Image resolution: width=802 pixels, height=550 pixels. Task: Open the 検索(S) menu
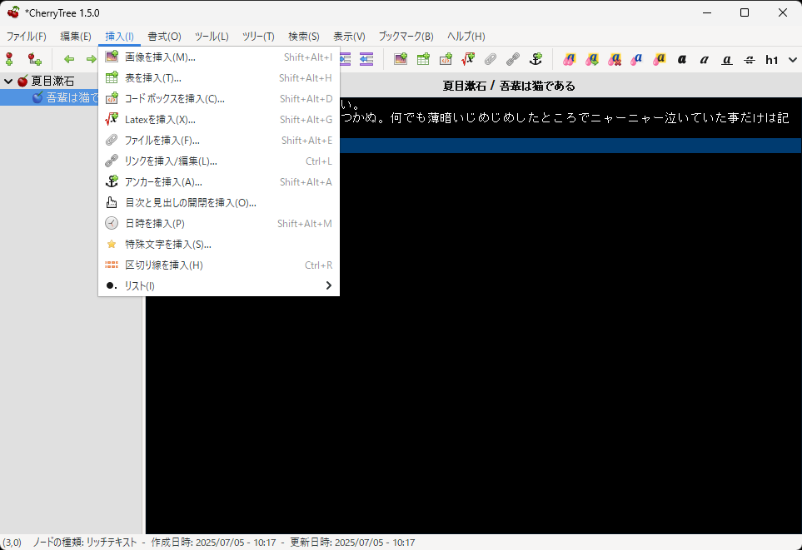click(304, 37)
